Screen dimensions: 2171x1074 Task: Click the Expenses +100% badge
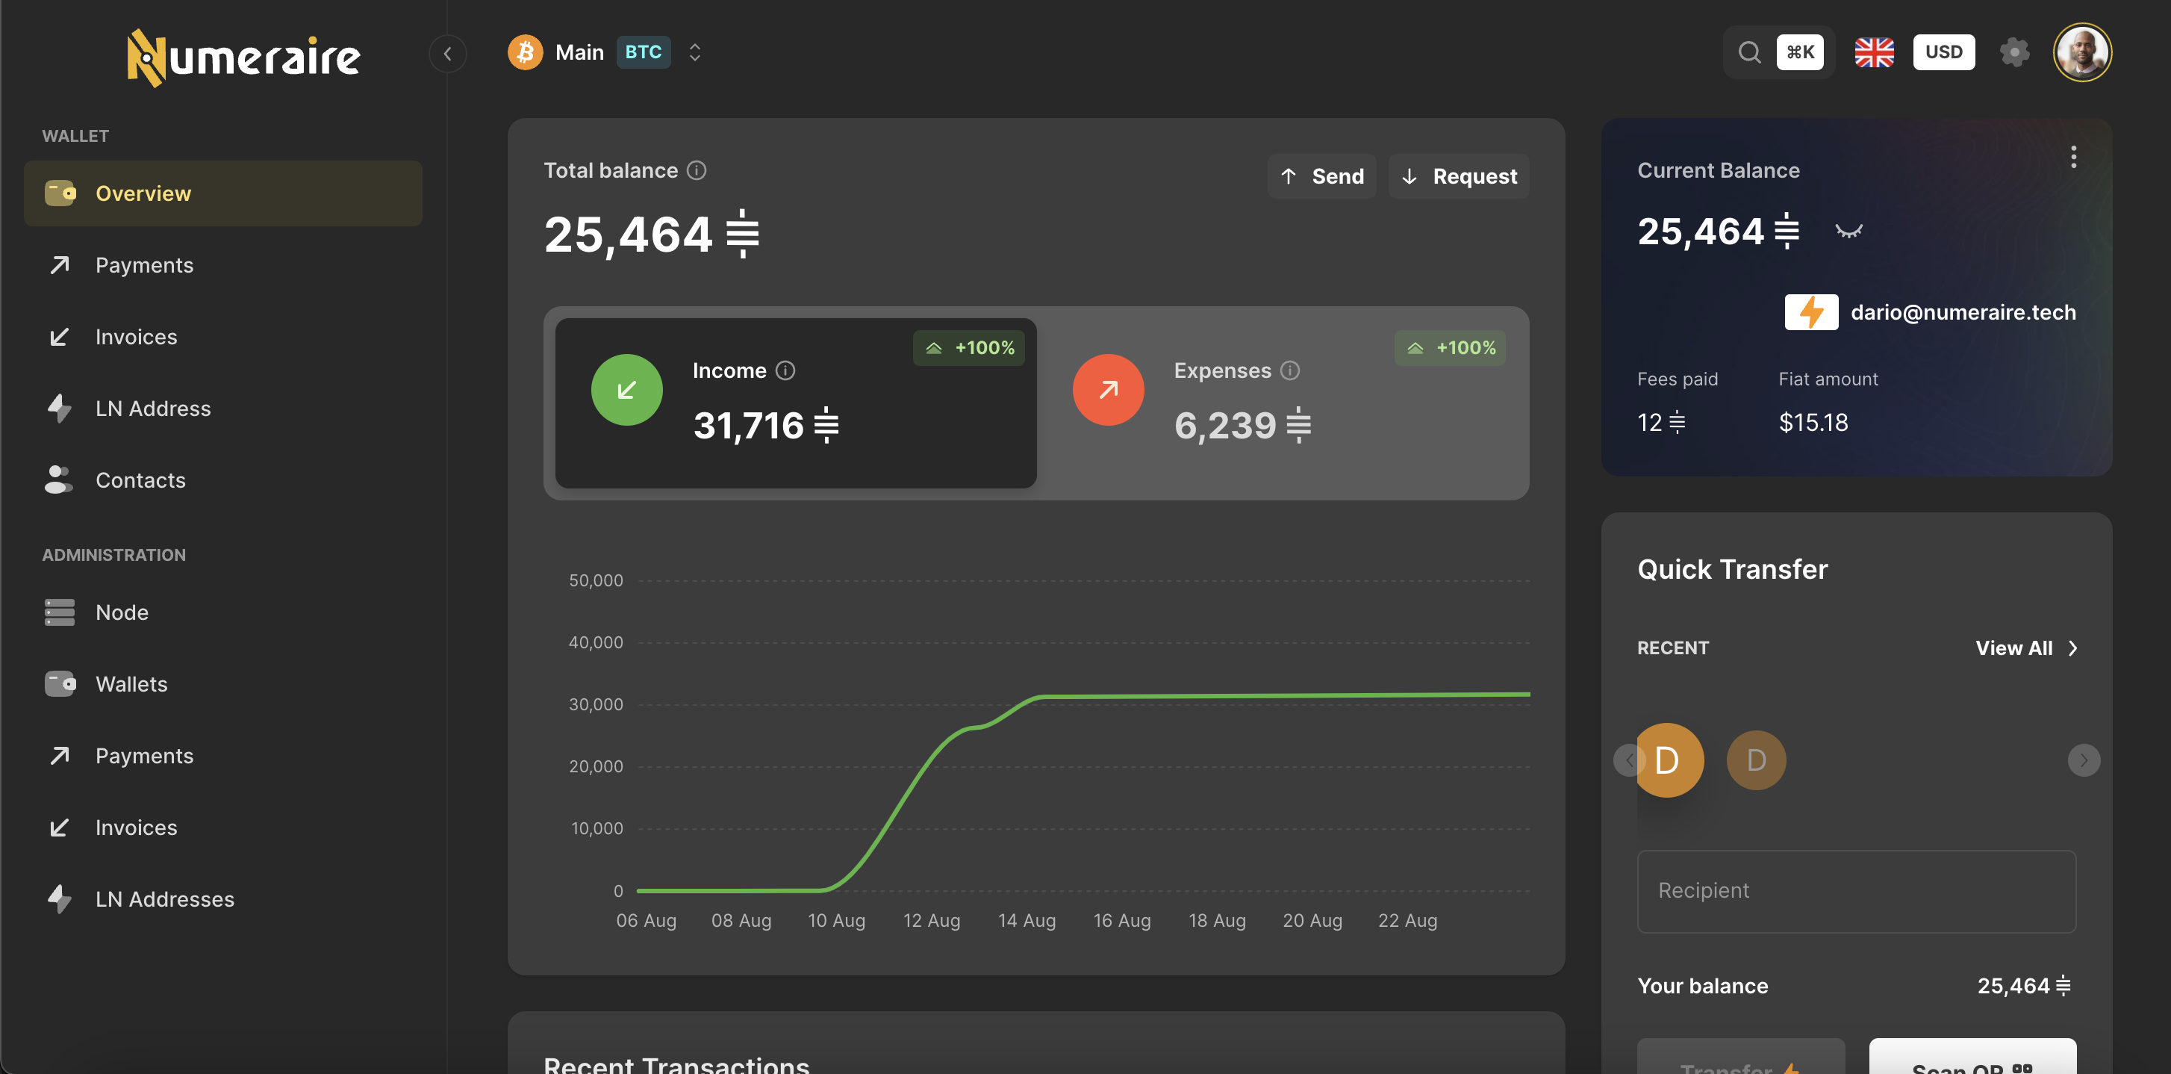[x=1450, y=348]
